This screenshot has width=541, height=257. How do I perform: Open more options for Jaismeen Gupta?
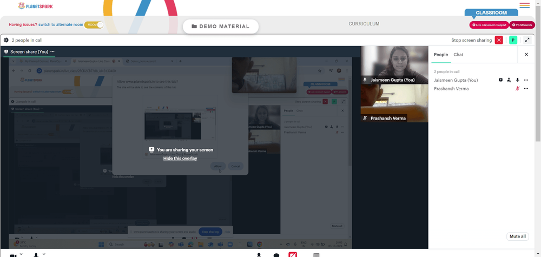click(526, 80)
